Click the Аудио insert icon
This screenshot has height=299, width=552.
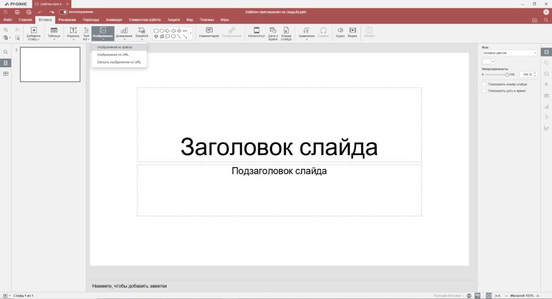340,31
